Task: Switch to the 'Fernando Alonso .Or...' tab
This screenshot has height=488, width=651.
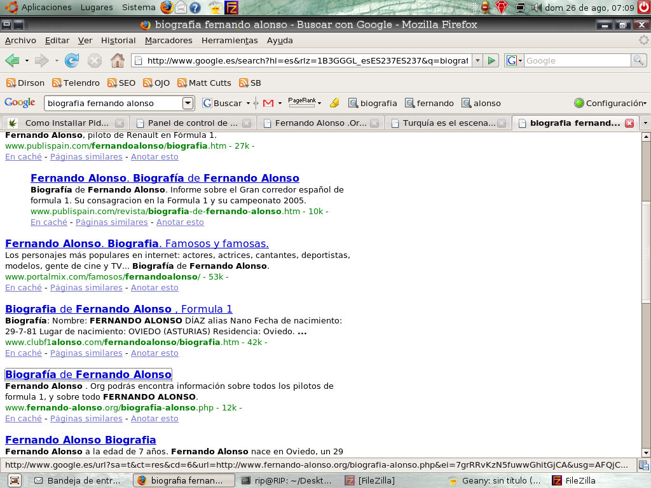Action: [321, 123]
